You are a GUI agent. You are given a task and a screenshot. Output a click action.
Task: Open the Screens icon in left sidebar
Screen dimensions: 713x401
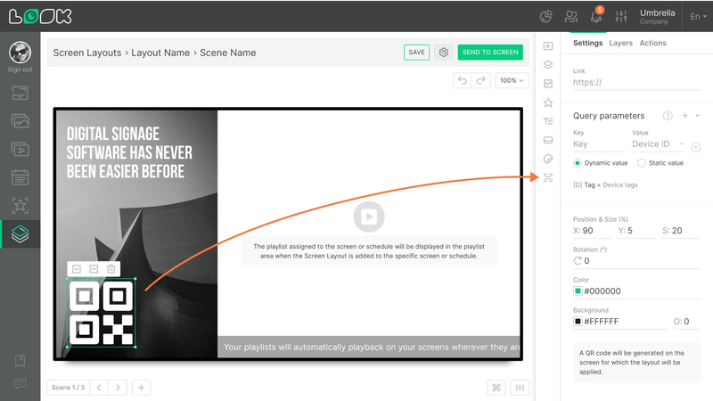pos(20,94)
